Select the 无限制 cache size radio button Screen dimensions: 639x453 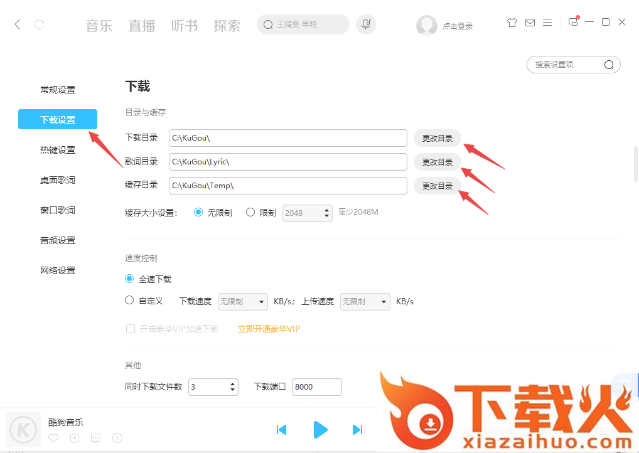pyautogui.click(x=198, y=212)
